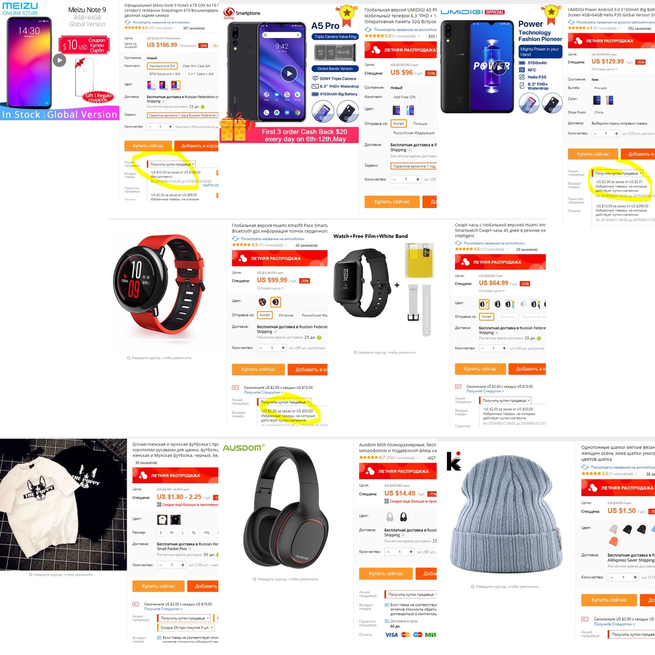Click the Mastercard payment icon
This screenshot has height=655, width=655.
[x=405, y=635]
